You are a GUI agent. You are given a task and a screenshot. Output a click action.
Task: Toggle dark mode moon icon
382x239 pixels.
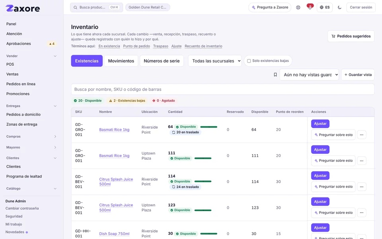[339, 7]
